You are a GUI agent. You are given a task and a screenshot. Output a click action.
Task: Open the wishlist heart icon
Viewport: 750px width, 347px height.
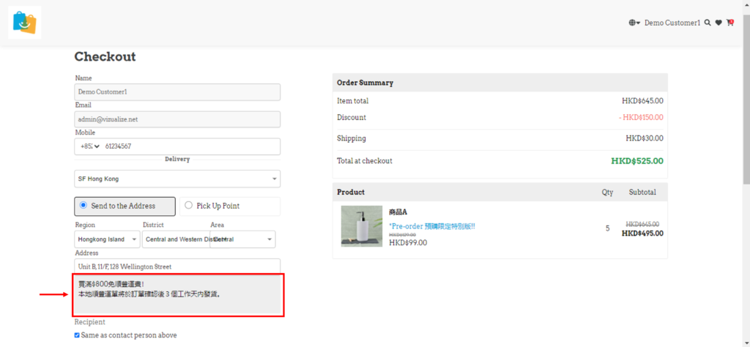click(x=719, y=23)
